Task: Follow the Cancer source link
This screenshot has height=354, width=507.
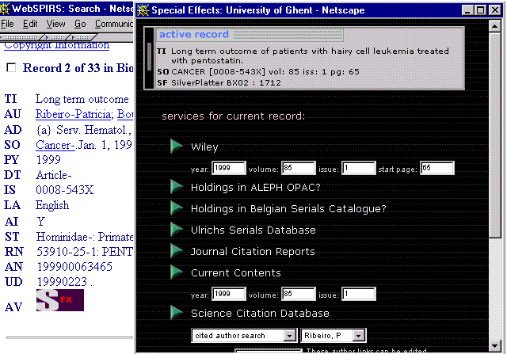Action: pos(55,145)
